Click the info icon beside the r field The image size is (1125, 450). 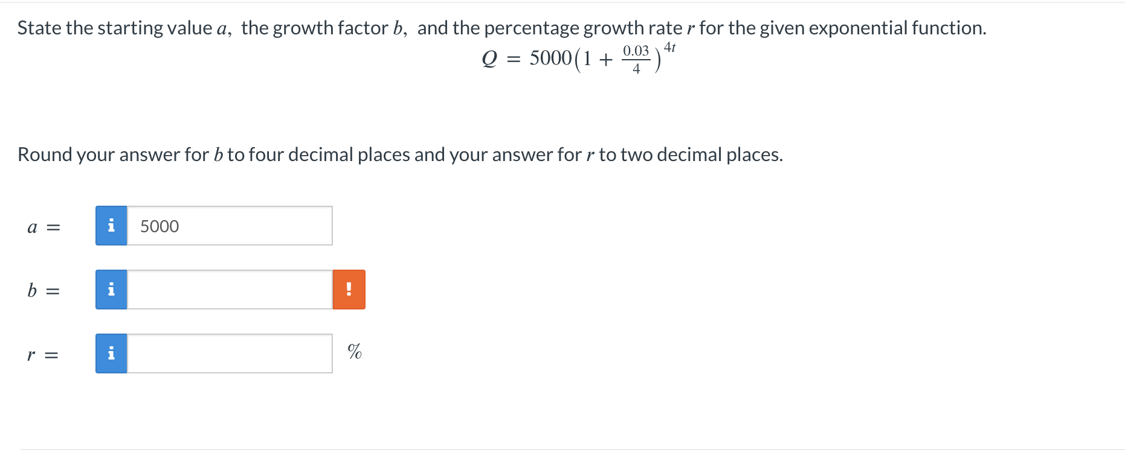point(111,353)
